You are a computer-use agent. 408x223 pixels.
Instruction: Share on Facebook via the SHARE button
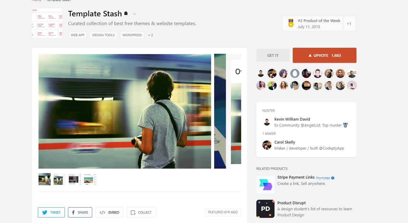(x=80, y=212)
